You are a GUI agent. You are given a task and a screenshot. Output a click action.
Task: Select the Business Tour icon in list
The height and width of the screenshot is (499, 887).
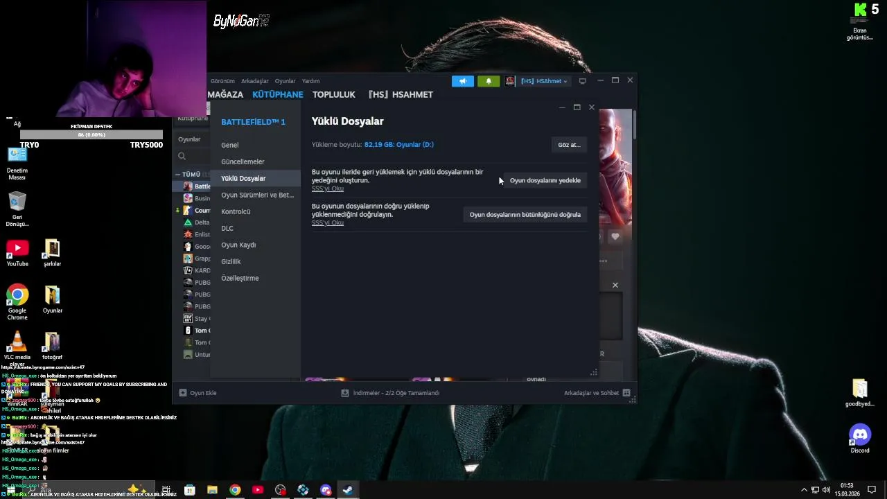[x=188, y=198]
